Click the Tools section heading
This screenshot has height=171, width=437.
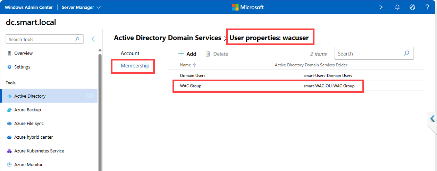pos(11,83)
